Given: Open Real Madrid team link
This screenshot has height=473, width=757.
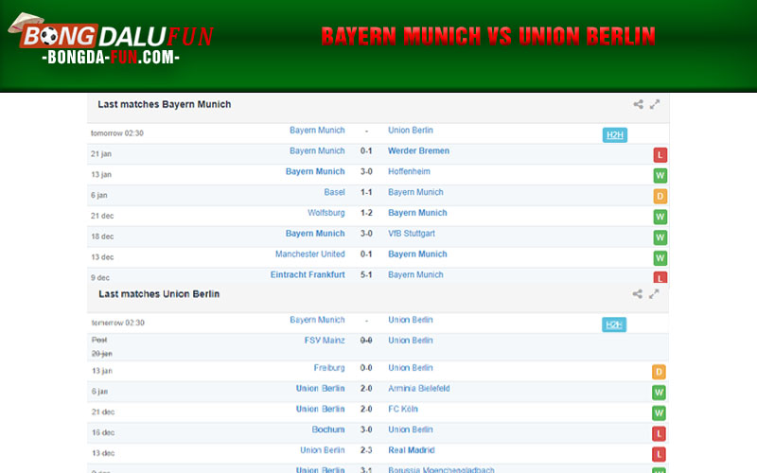Looking at the screenshot, I should [412, 450].
